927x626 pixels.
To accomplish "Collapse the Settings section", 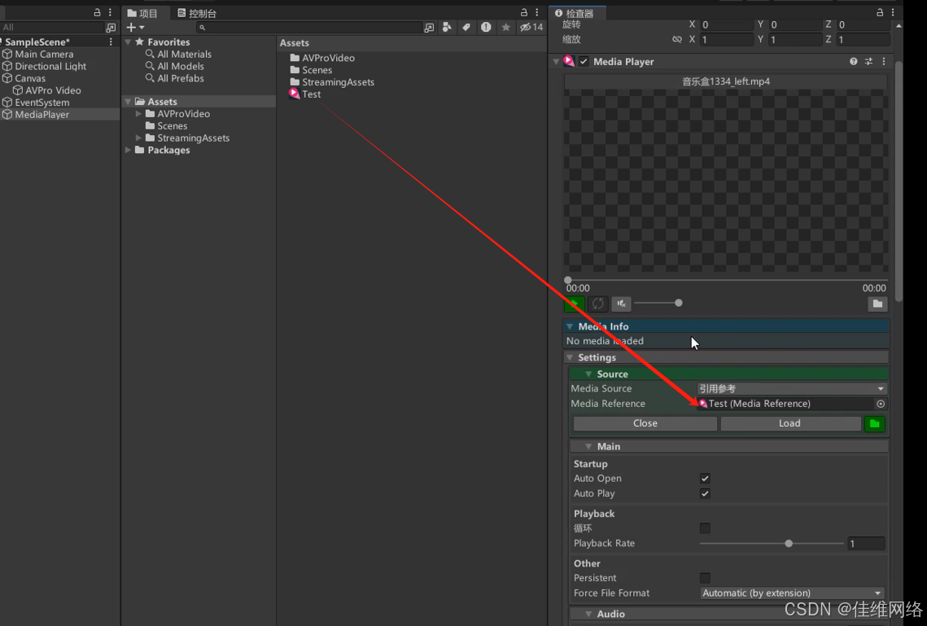I will pyautogui.click(x=570, y=357).
